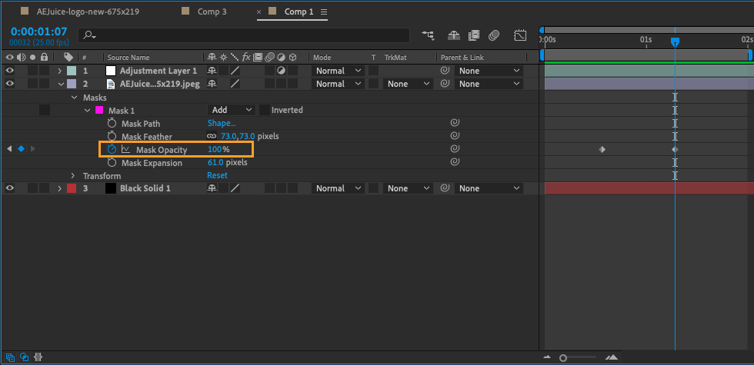Toggle Motion Blur enable button in toolbar

[495, 35]
